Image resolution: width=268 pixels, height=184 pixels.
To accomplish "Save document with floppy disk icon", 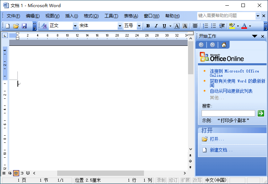I will (x=24, y=26).
